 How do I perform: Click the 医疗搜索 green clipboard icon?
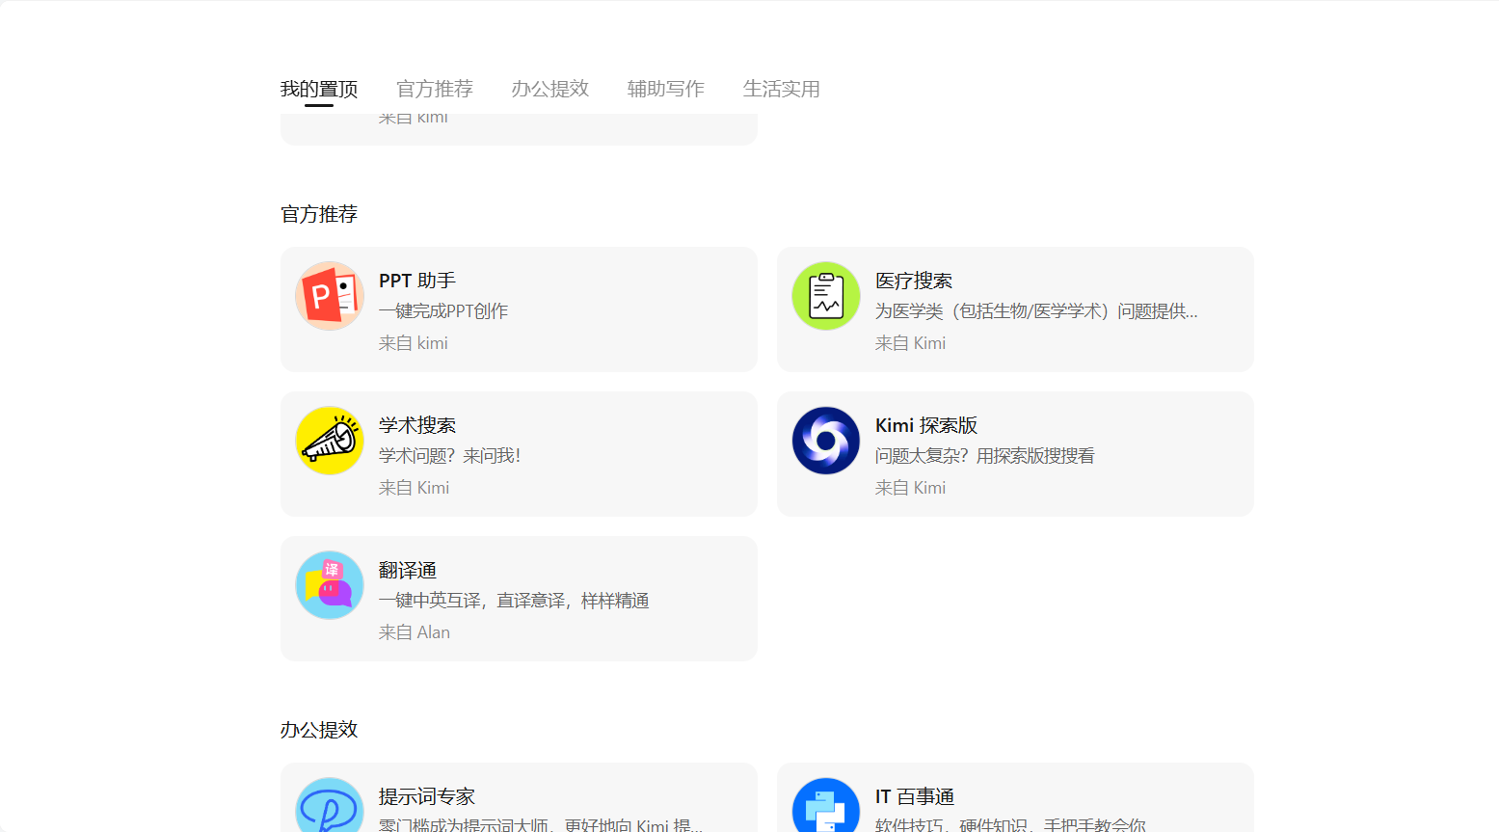(x=826, y=296)
